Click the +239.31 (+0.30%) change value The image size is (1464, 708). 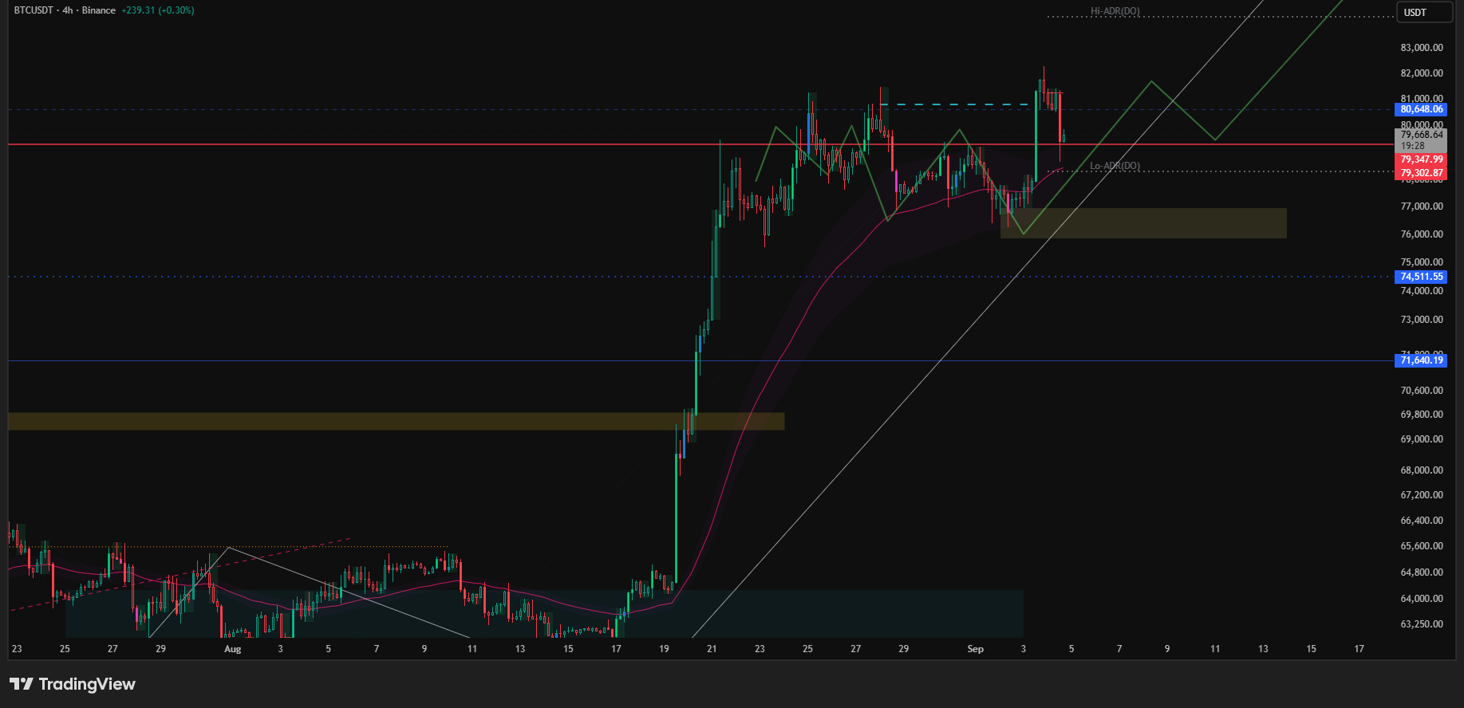pos(158,10)
